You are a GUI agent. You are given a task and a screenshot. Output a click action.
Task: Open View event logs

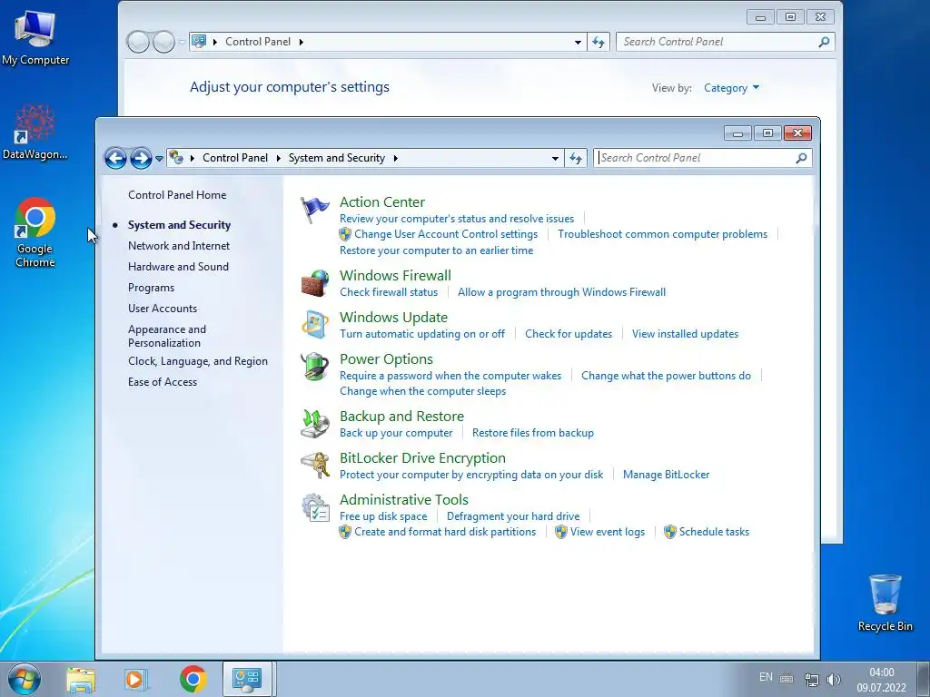pos(607,532)
